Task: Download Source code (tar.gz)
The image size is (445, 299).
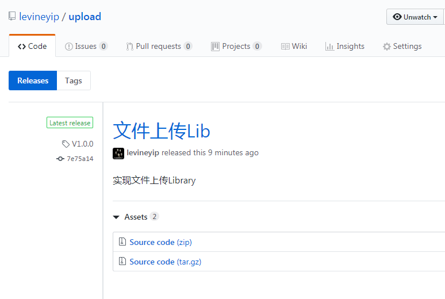Action: [166, 262]
